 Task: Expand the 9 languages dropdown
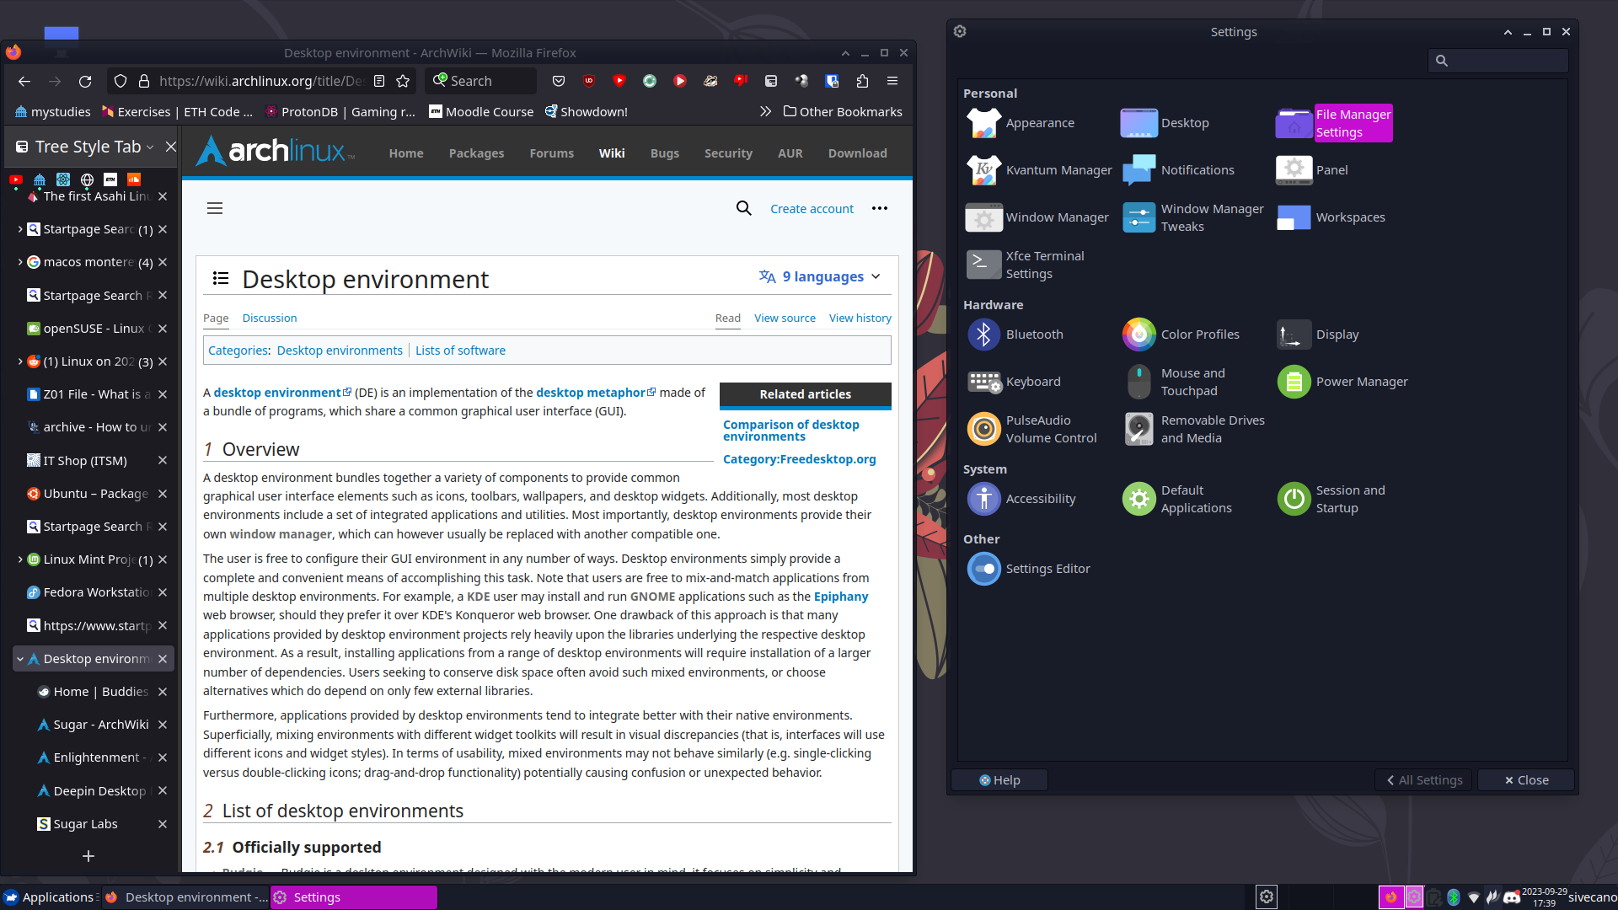pyautogui.click(x=820, y=276)
